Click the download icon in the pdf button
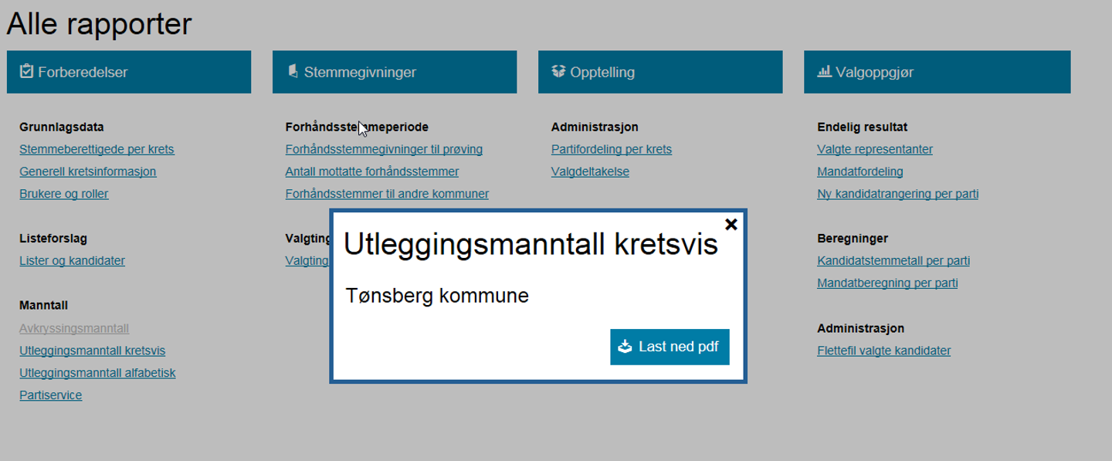 [x=625, y=347]
